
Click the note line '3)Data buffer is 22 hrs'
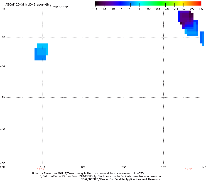[x=101, y=176]
